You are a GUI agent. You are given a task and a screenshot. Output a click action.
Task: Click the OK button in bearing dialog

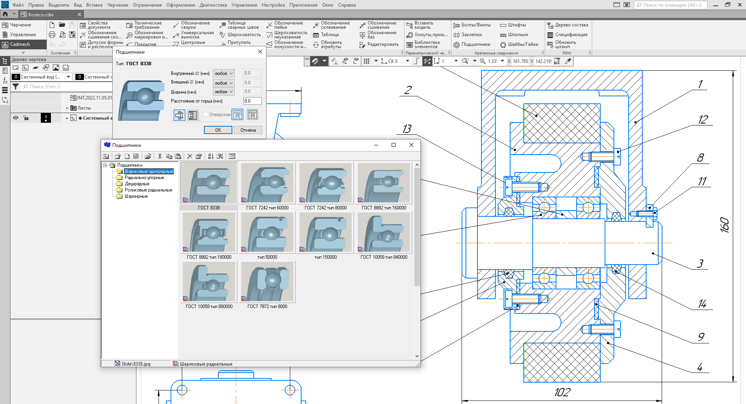[x=218, y=130]
